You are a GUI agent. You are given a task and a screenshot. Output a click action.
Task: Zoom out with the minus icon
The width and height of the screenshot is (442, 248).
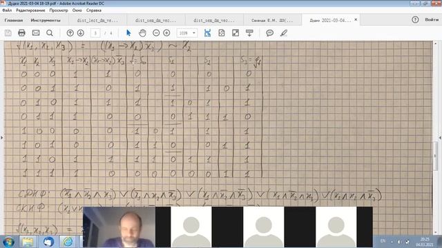coord(156,33)
